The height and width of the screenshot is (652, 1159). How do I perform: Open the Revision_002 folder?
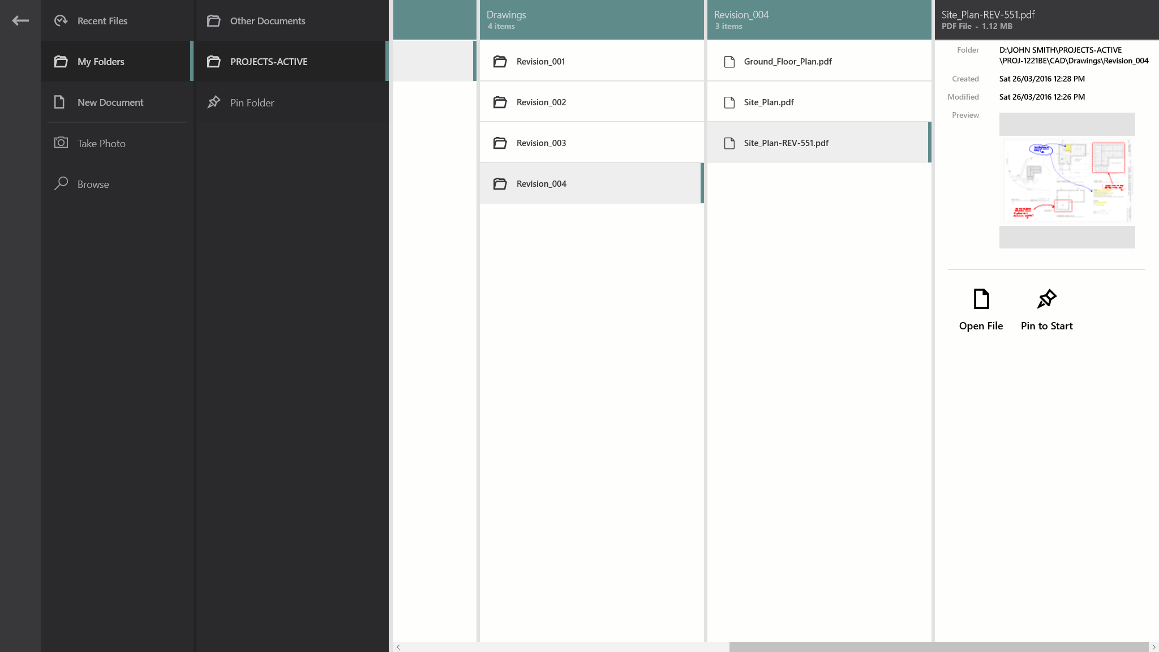click(x=541, y=102)
